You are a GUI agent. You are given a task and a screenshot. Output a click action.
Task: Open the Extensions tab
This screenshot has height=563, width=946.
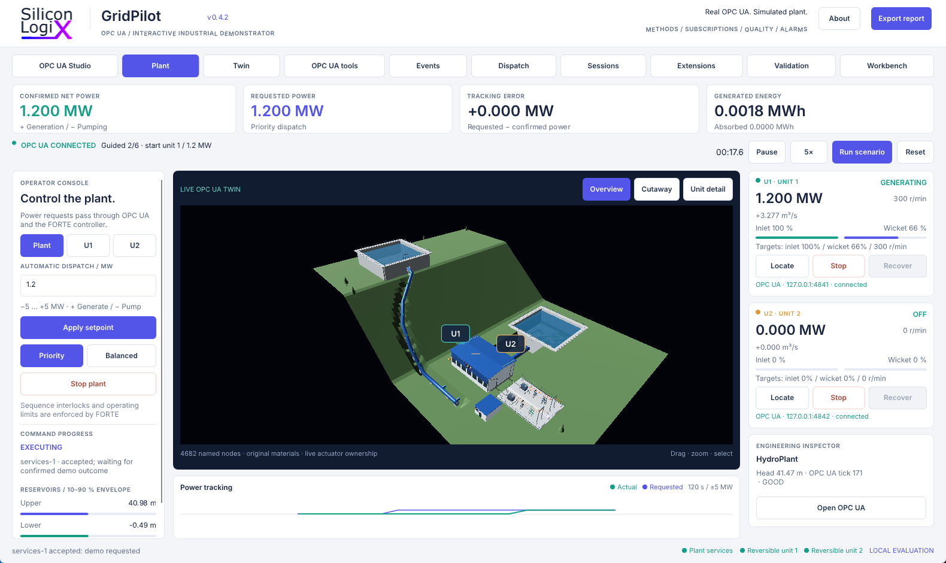point(696,66)
